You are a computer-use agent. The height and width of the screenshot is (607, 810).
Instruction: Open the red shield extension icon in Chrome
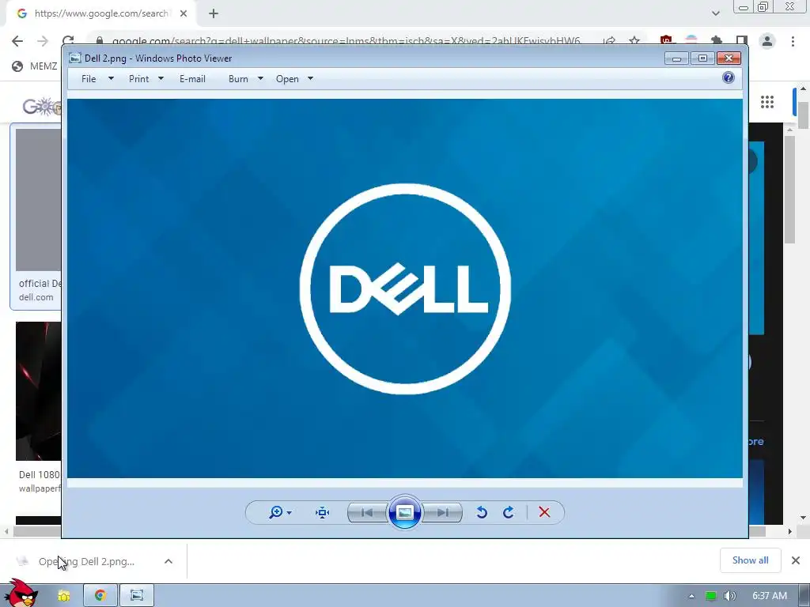pos(666,41)
